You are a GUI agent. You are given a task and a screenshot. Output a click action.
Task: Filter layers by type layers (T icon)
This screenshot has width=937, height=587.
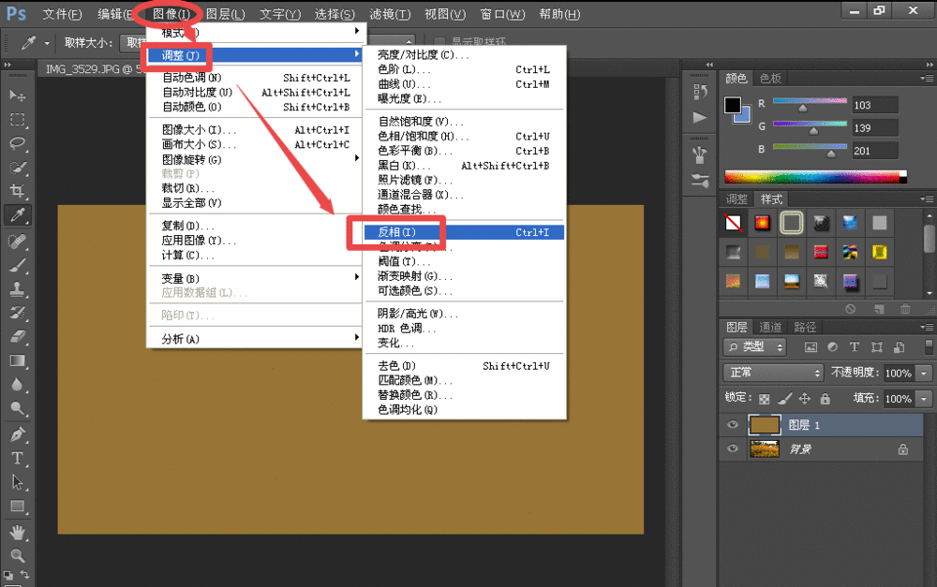[854, 346]
